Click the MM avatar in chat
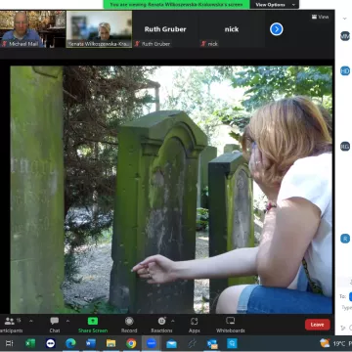The height and width of the screenshot is (352, 352). click(345, 36)
